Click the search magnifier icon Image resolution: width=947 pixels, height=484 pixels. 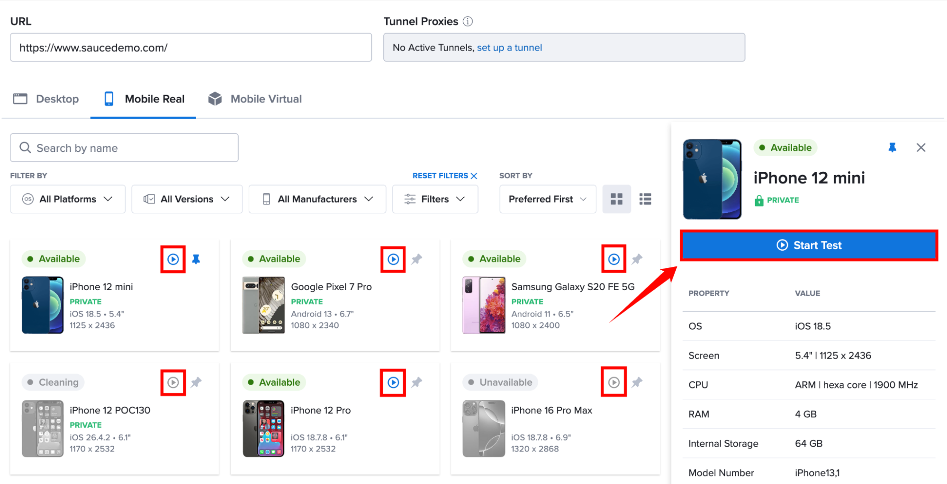click(x=25, y=148)
